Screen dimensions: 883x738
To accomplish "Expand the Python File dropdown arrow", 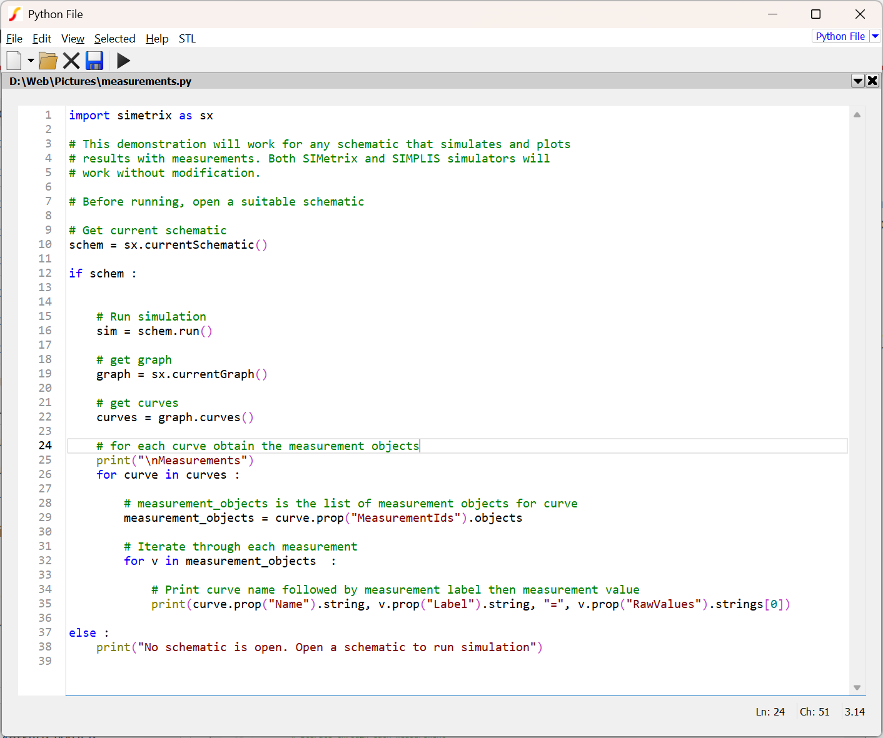I will click(x=875, y=36).
